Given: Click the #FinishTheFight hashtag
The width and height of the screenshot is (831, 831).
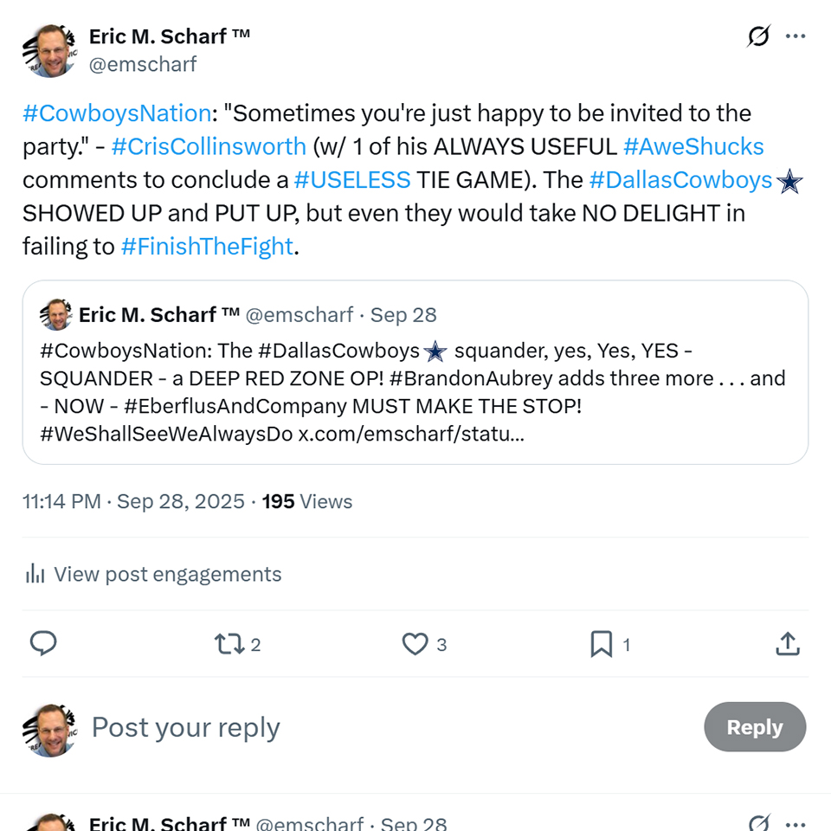Looking at the screenshot, I should (x=207, y=247).
